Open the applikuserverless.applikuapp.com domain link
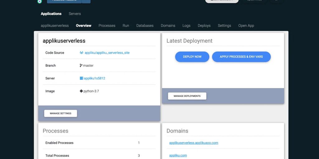Viewport: 319px width, 159px height. 193,143
